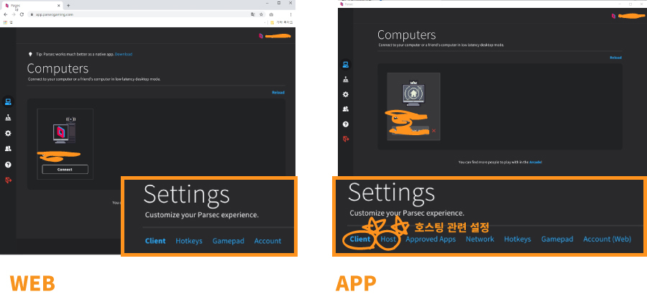647x307 pixels.
Task: Open Arcade joystick icon in the WEB sidebar
Action: pyautogui.click(x=8, y=118)
